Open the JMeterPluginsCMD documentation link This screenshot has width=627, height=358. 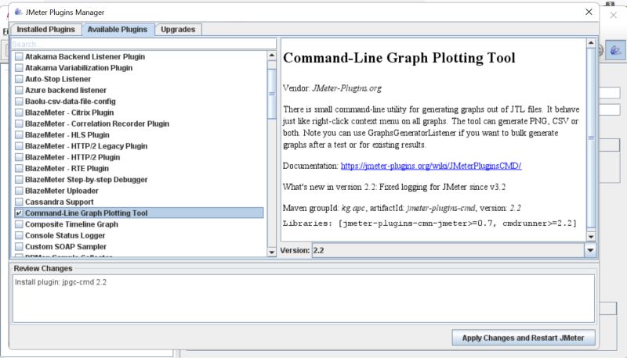pos(430,166)
